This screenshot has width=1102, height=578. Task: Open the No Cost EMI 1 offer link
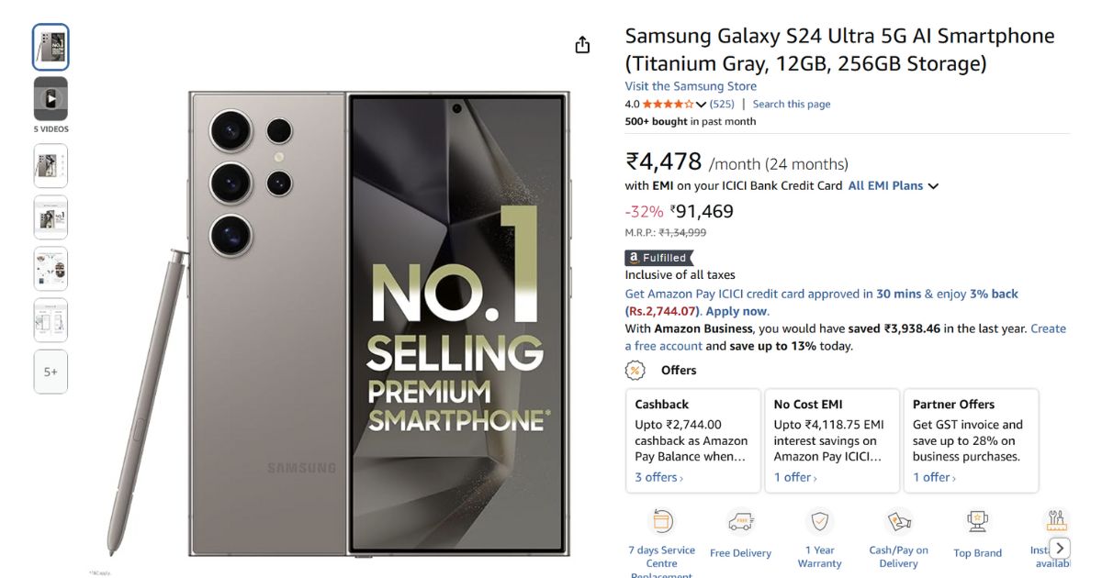794,477
